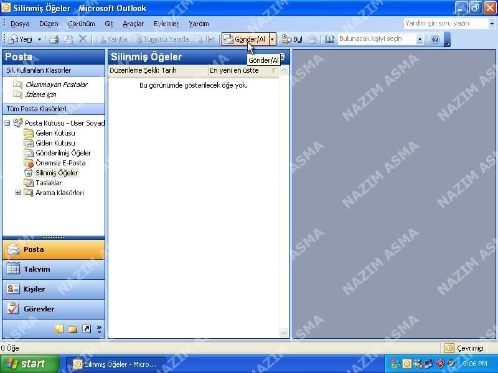Open the Düzen menu
The image size is (498, 373).
(x=49, y=24)
